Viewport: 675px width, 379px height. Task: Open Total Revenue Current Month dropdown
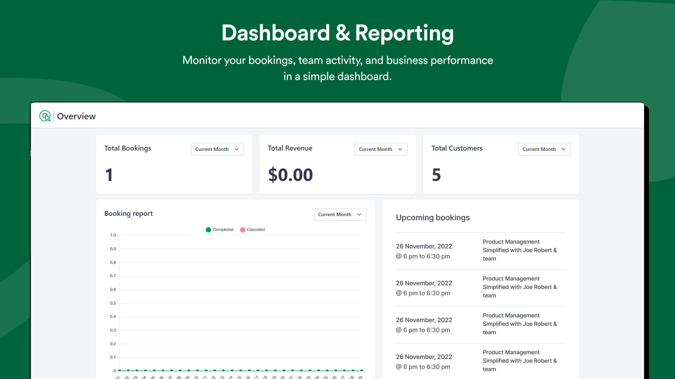click(x=381, y=149)
